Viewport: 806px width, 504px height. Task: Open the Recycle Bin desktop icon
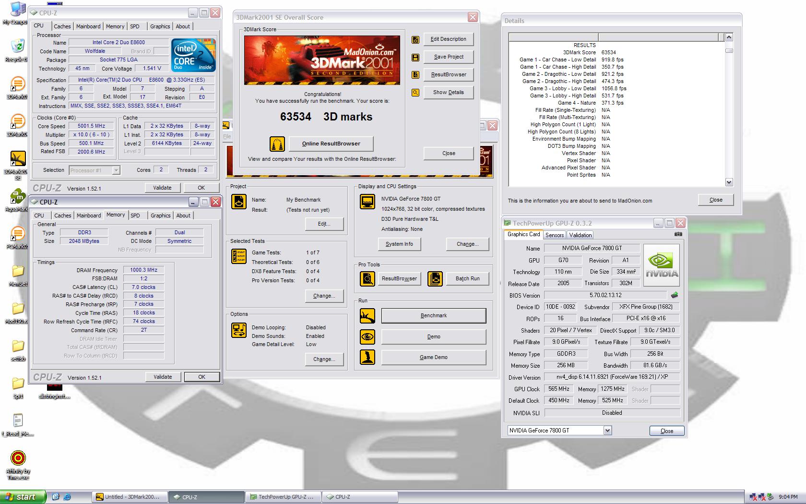17,50
